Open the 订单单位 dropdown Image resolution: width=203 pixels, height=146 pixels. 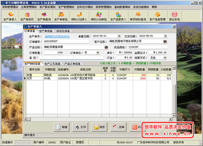(x=98, y=53)
